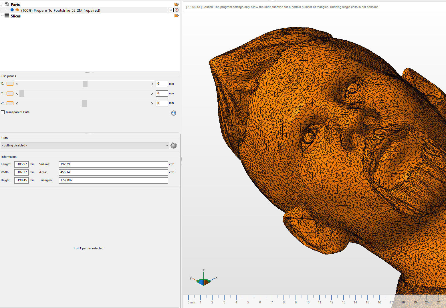Click the Volume field showing 132.73
The image size is (446, 308).
(113, 164)
